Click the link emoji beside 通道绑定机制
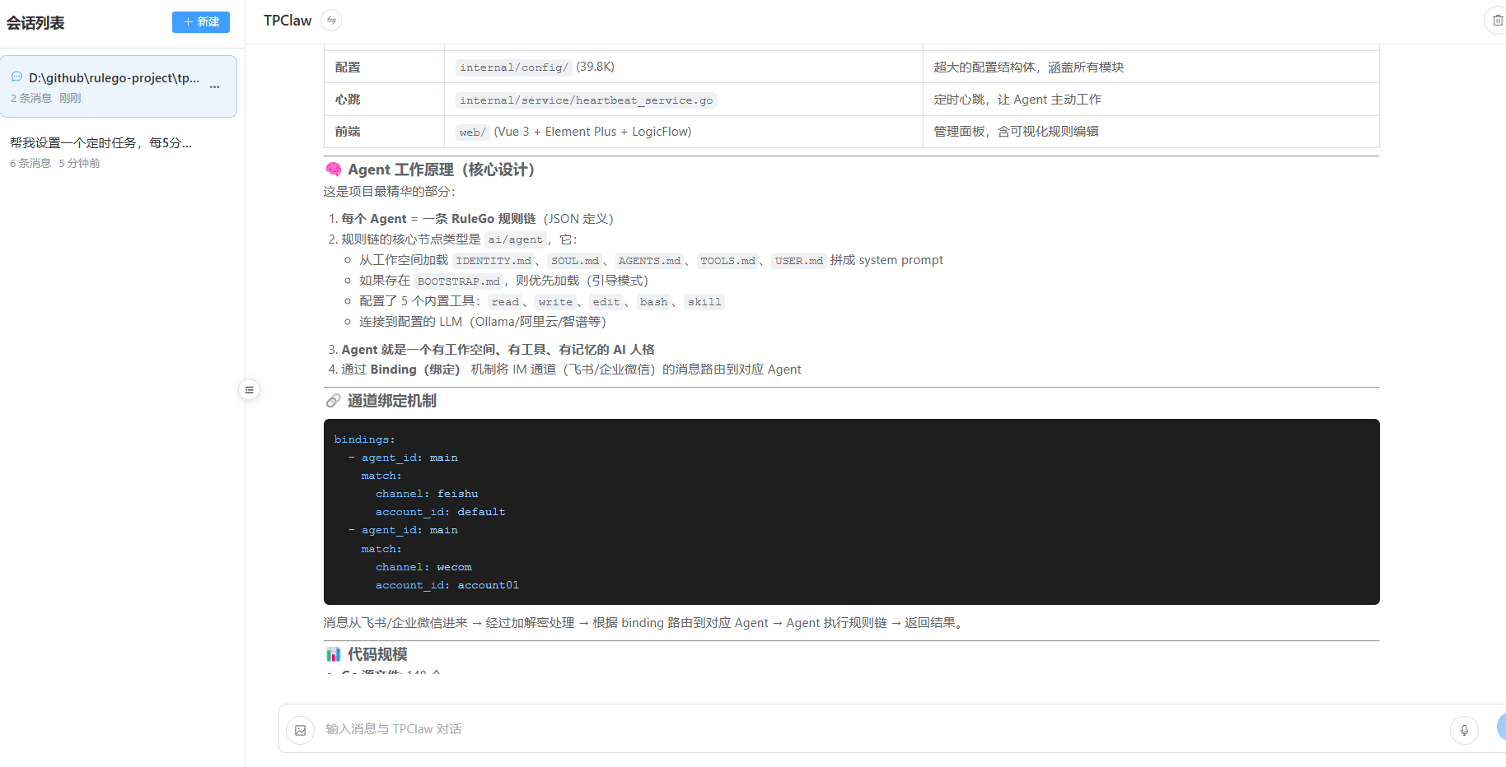Screen dimensions: 1506x767 point(333,401)
